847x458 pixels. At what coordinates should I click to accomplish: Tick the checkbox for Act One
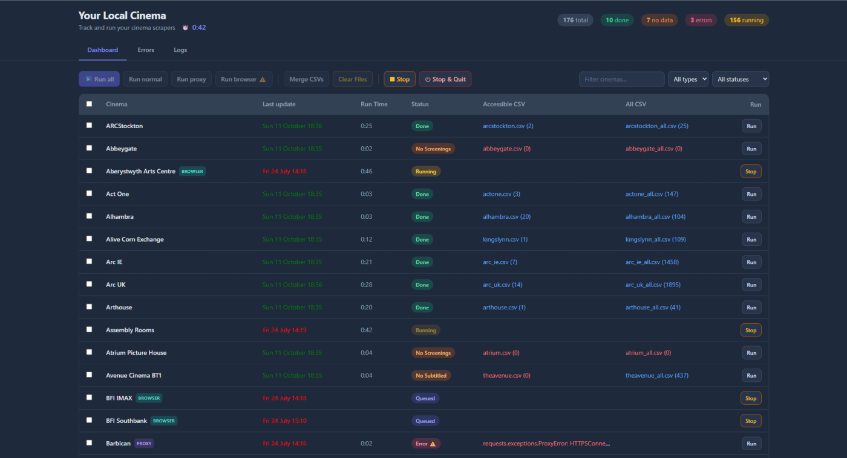click(x=90, y=193)
